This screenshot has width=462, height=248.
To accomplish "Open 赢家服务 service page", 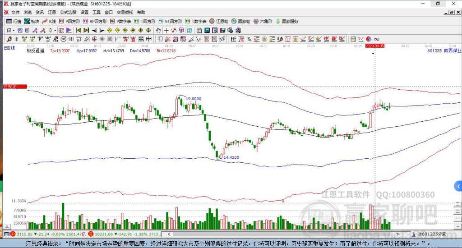I will [x=287, y=21].
